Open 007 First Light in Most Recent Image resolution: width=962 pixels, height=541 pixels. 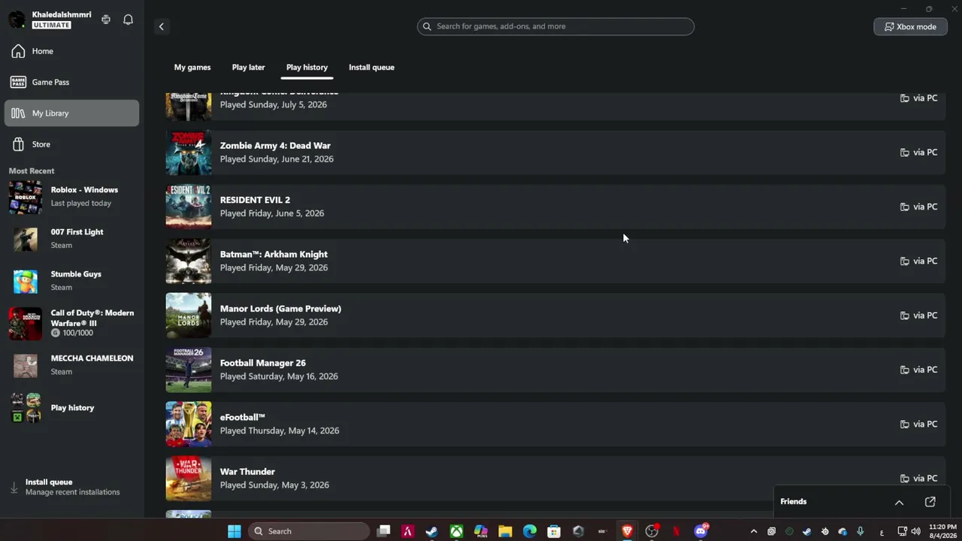tap(71, 239)
